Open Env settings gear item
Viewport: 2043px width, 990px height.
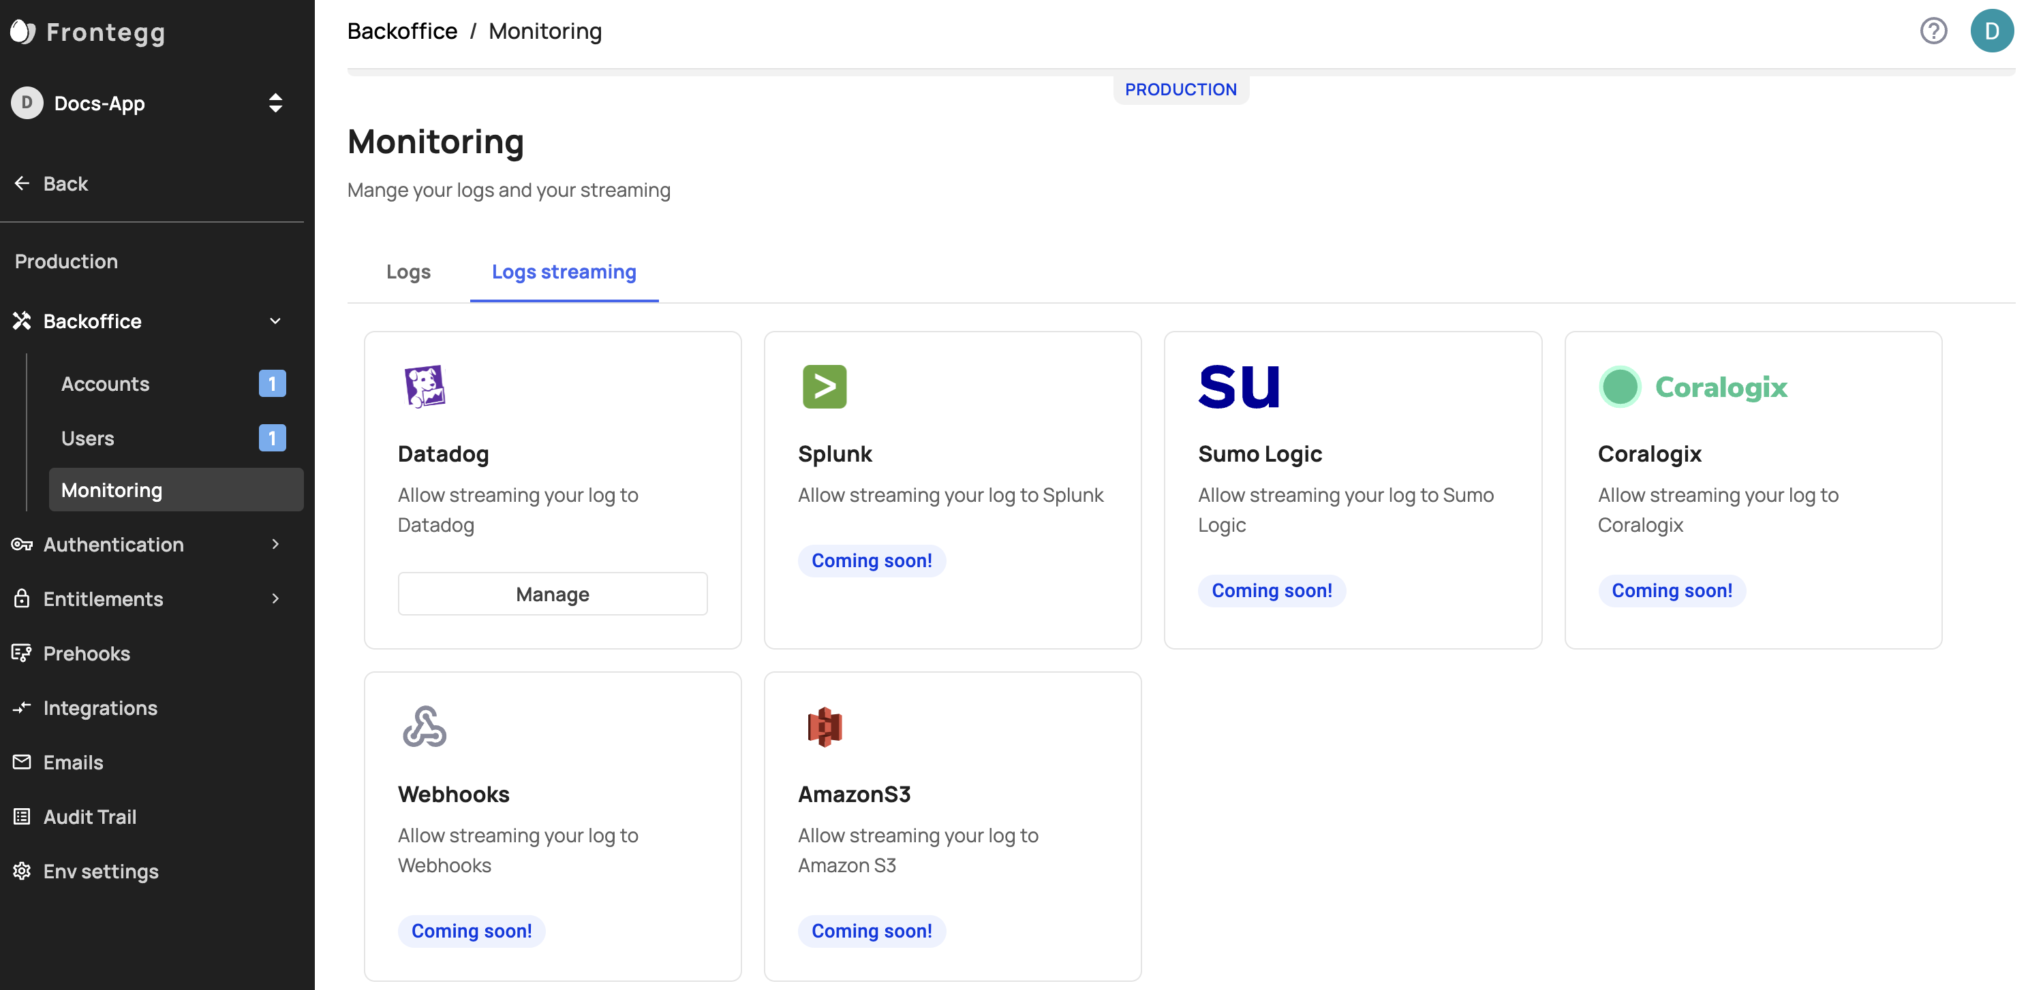(101, 871)
